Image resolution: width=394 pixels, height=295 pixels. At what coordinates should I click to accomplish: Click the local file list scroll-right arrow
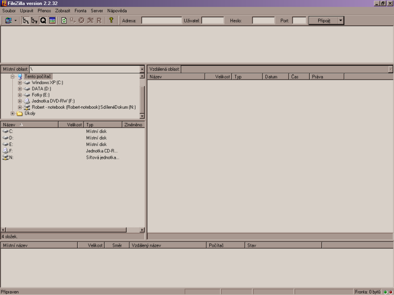click(x=142, y=230)
